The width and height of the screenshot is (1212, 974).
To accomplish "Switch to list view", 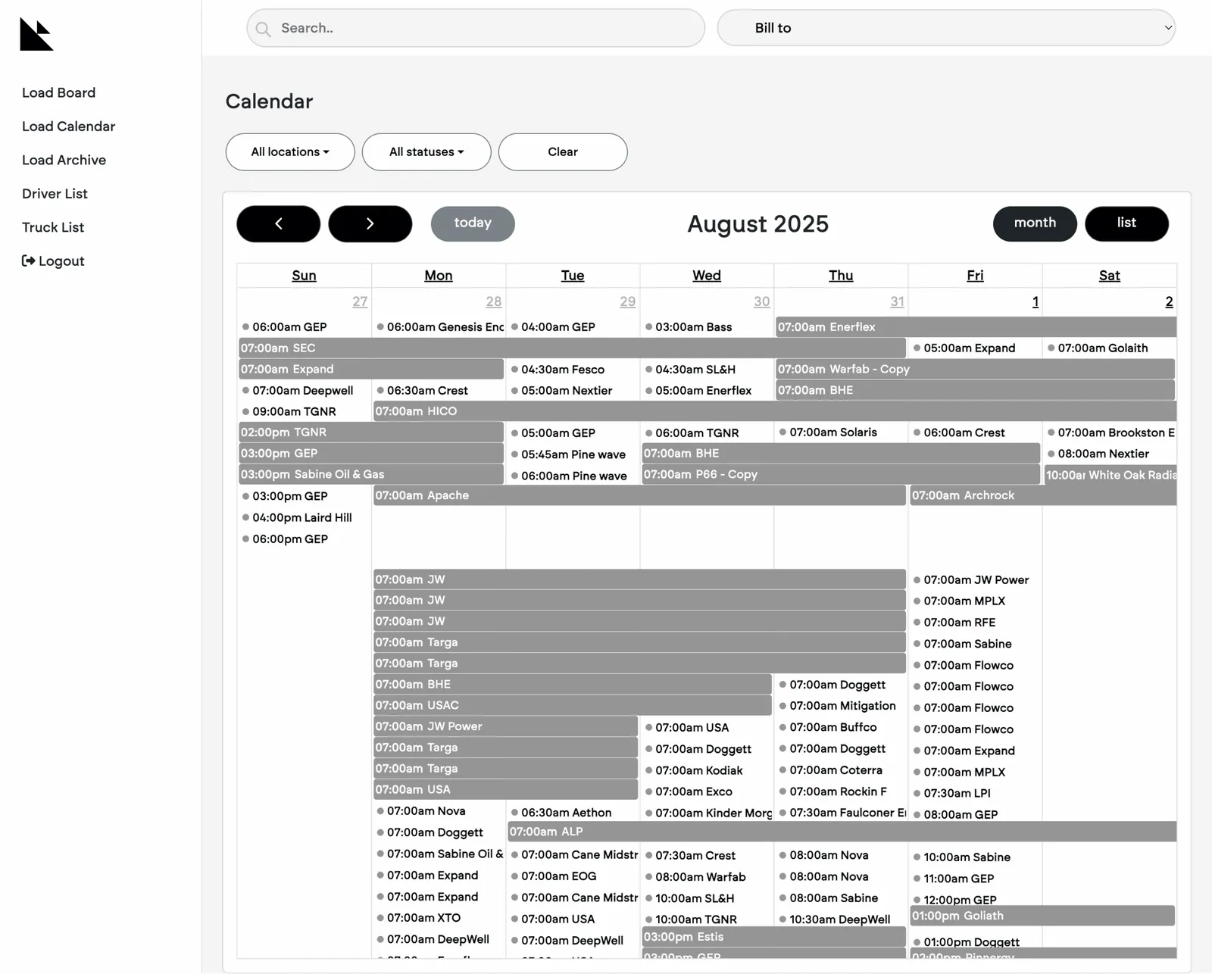I will tap(1126, 223).
